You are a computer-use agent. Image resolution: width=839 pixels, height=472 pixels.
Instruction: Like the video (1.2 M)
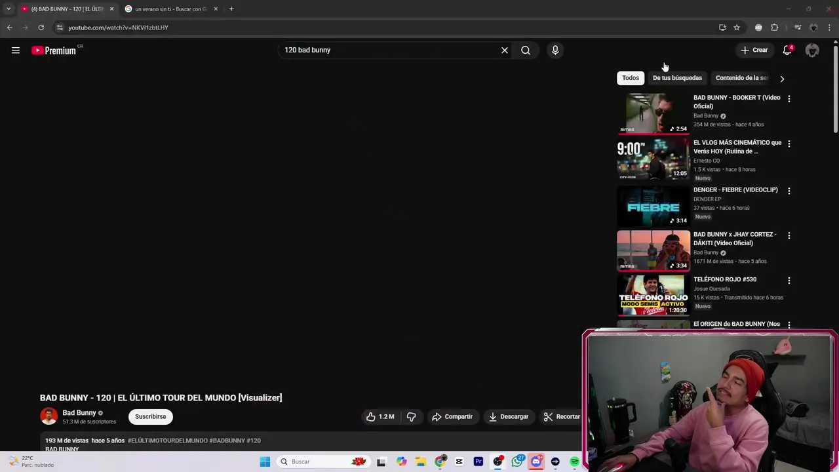pos(381,417)
